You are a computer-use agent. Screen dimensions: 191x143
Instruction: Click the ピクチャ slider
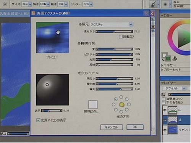(x=114, y=55)
